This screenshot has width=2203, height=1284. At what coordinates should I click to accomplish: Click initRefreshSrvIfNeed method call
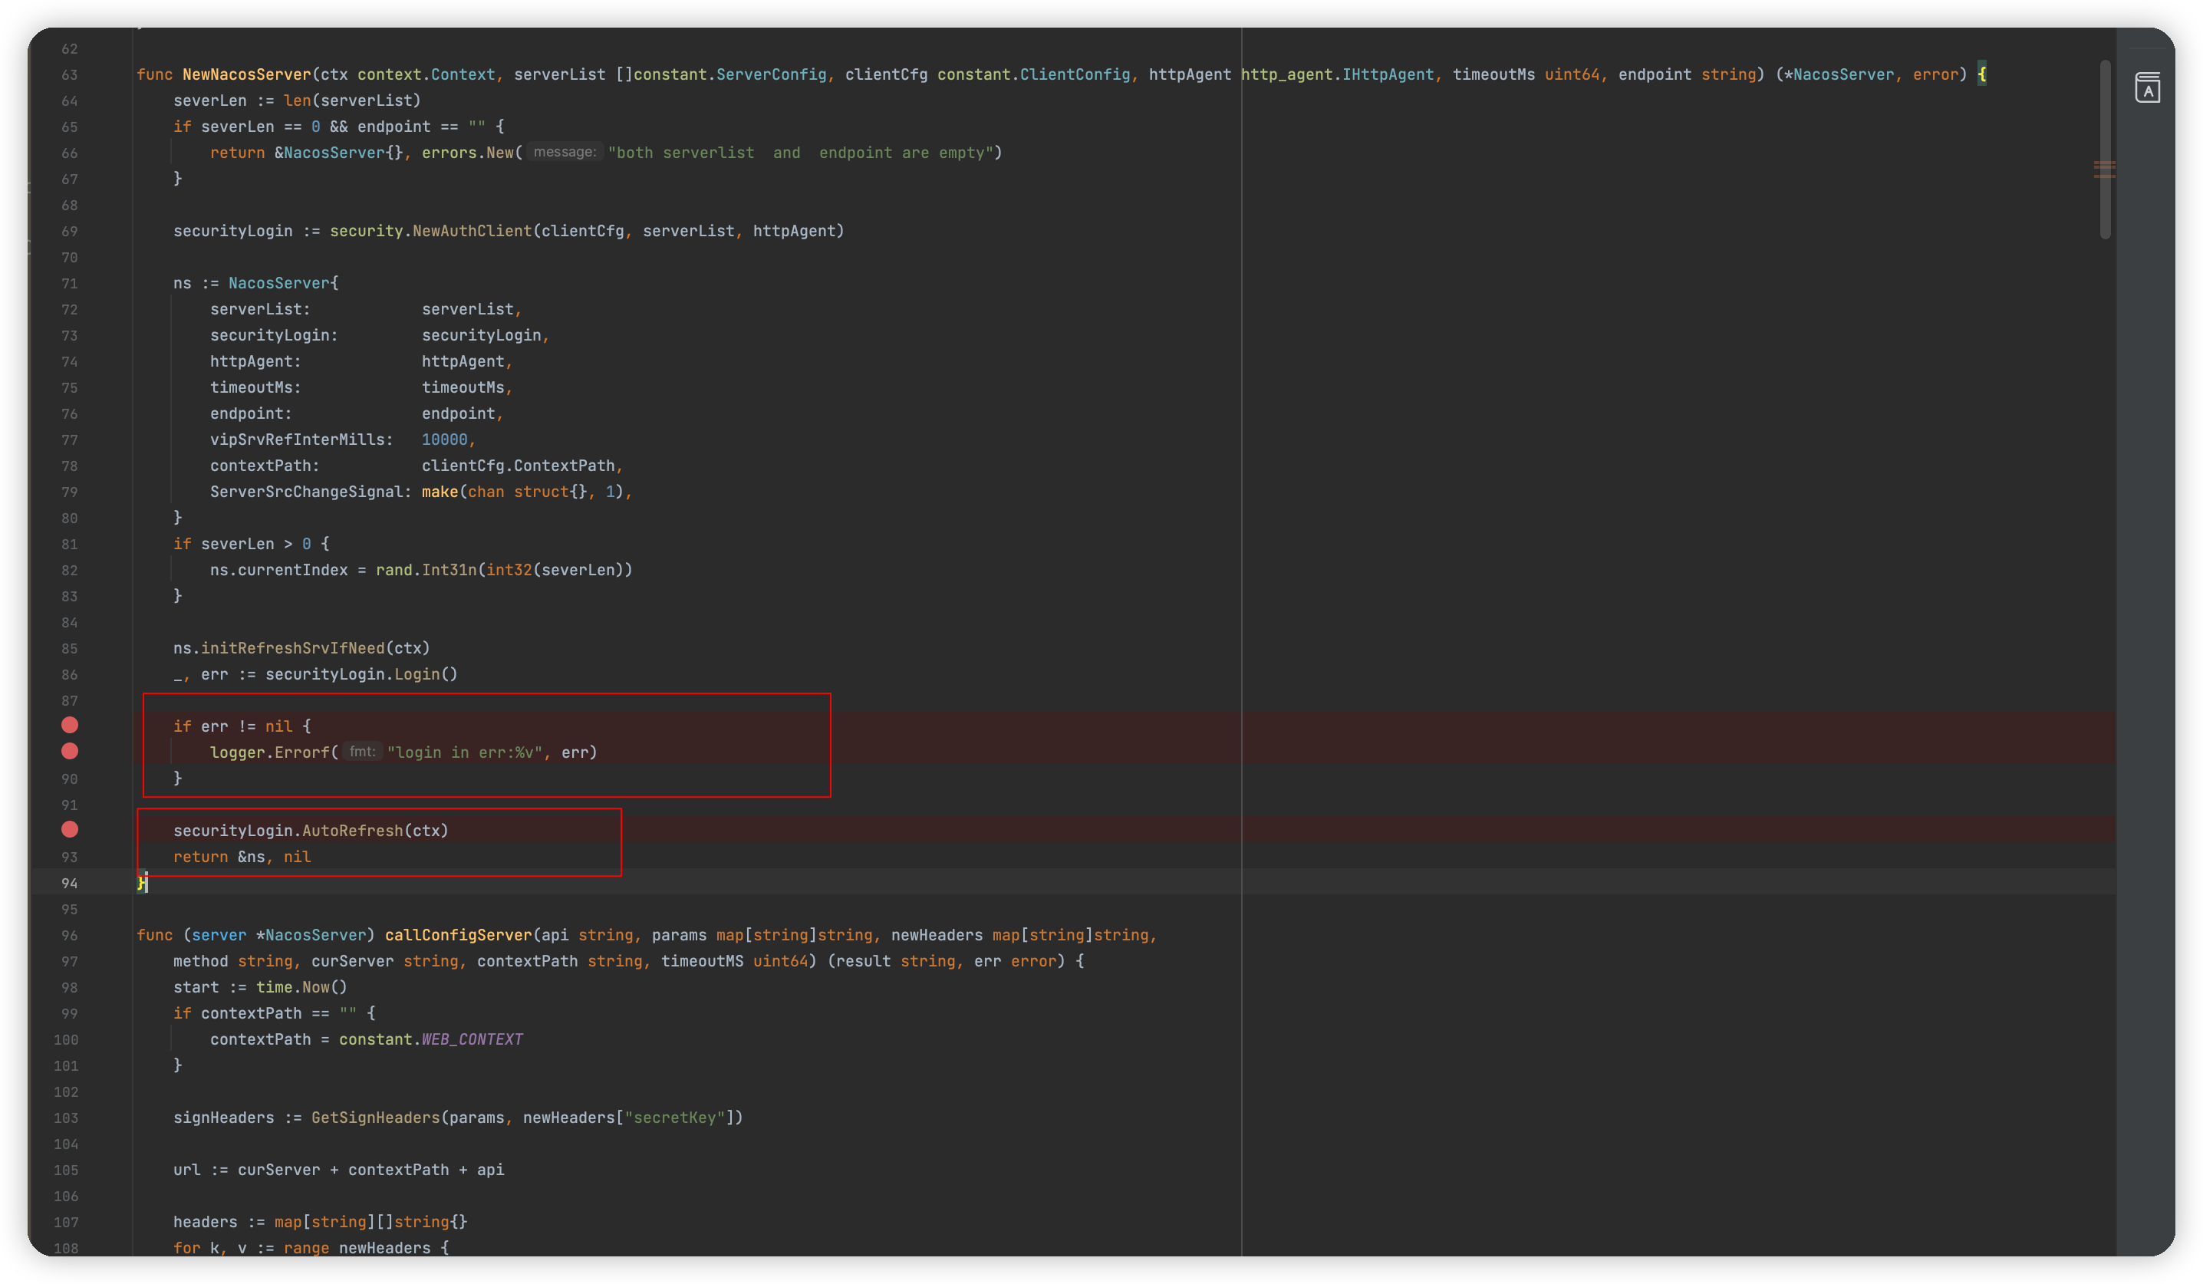(x=293, y=649)
